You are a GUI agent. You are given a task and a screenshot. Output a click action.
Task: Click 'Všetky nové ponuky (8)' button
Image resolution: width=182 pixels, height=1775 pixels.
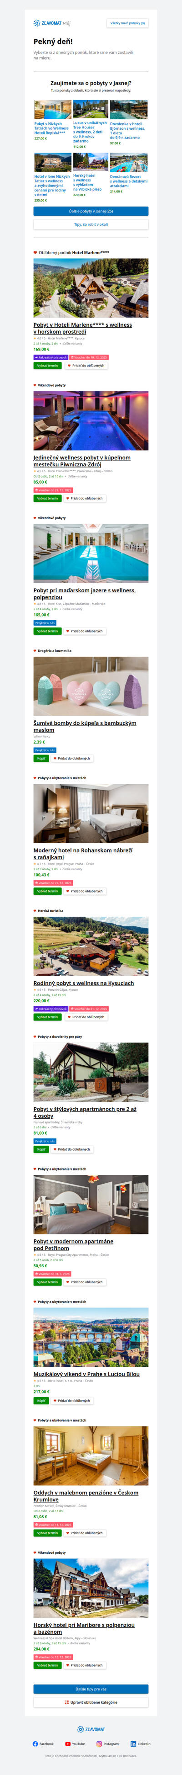pos(128,23)
